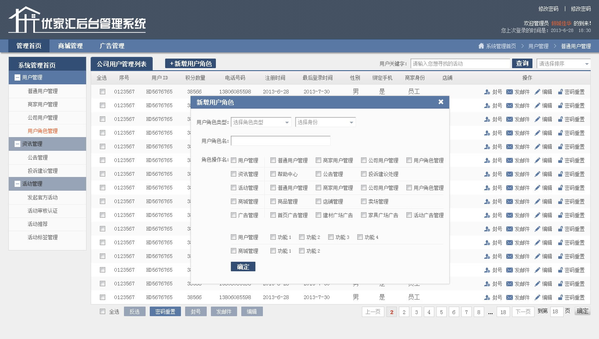The height and width of the screenshot is (339, 599).
Task: Collapse the 用户管理 sidebar section
Action: (17, 77)
